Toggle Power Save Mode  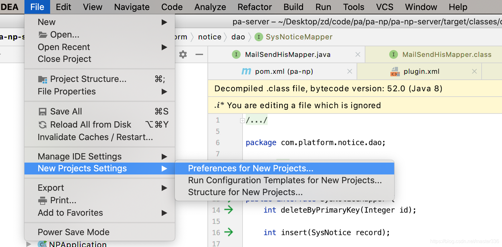pos(100,232)
